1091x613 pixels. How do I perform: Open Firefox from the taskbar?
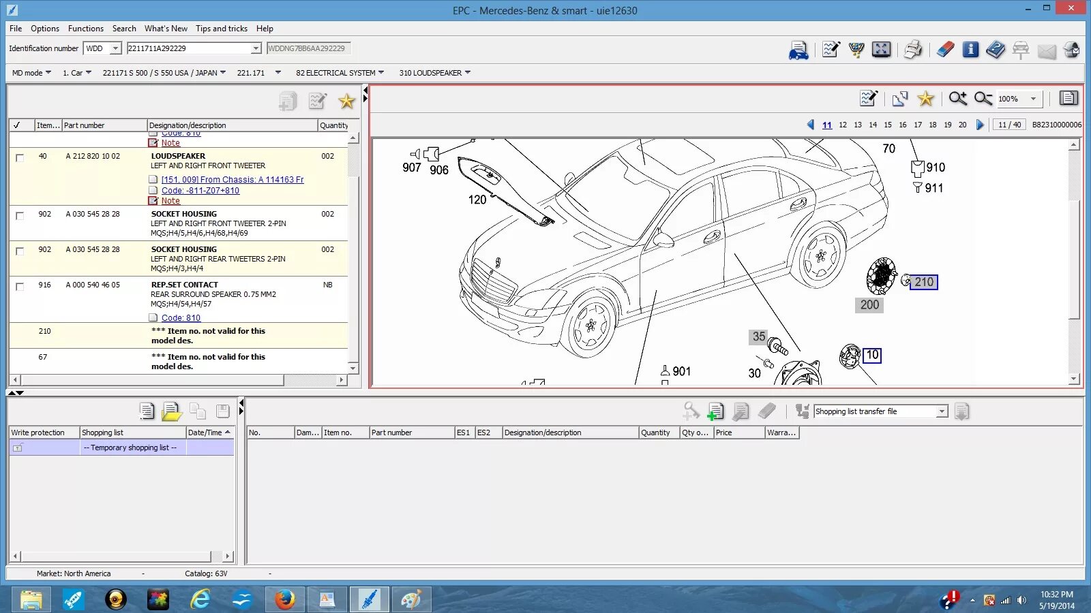[x=285, y=599]
